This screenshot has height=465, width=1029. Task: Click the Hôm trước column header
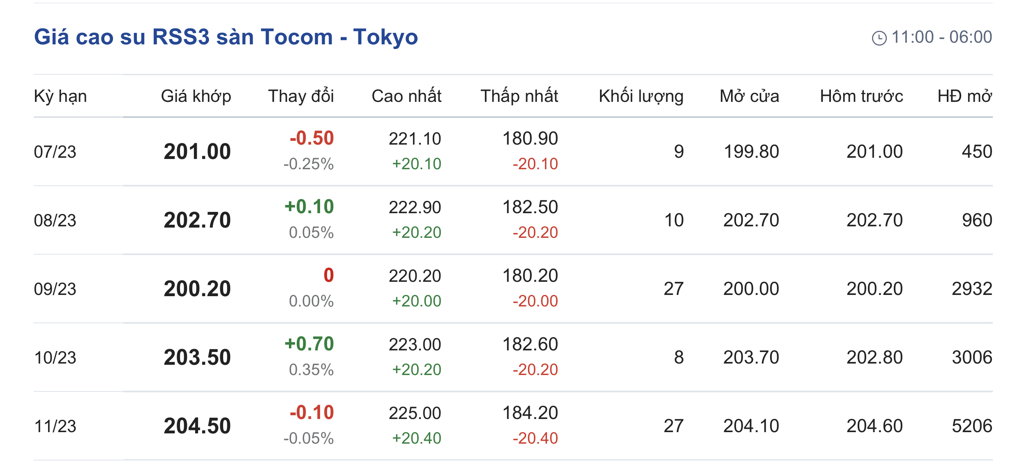pos(861,96)
